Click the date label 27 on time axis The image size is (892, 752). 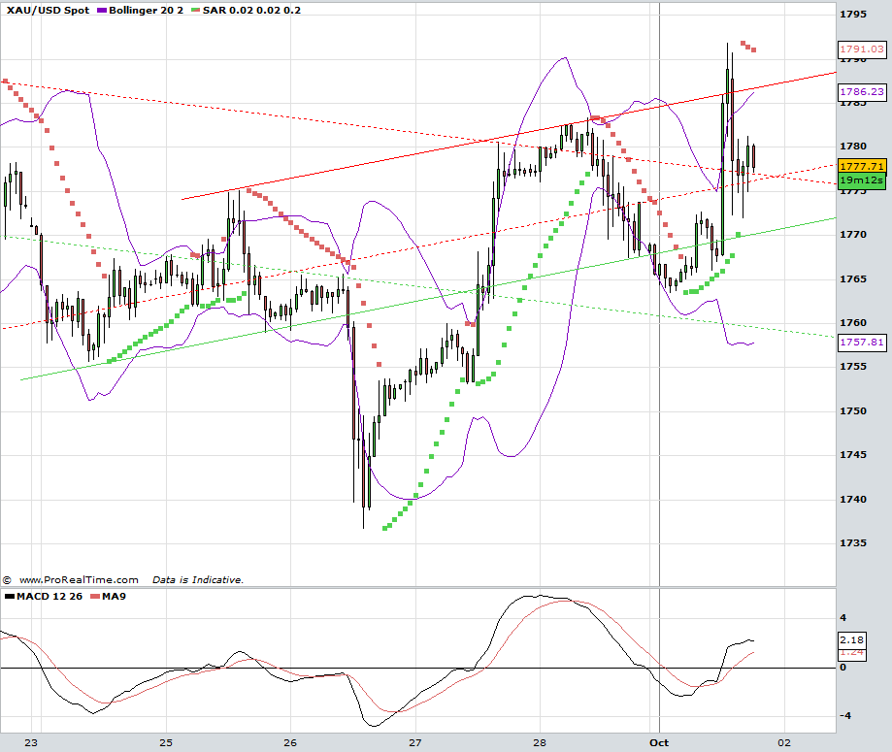pos(414,743)
